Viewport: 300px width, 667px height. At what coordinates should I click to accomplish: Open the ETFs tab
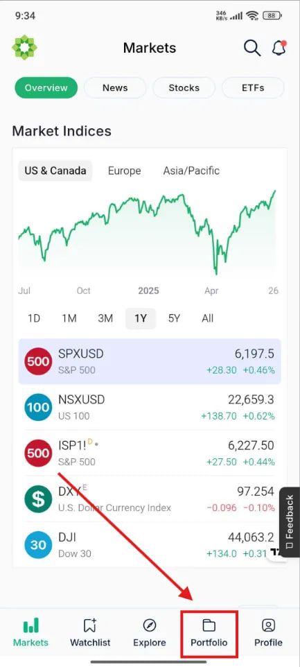253,88
